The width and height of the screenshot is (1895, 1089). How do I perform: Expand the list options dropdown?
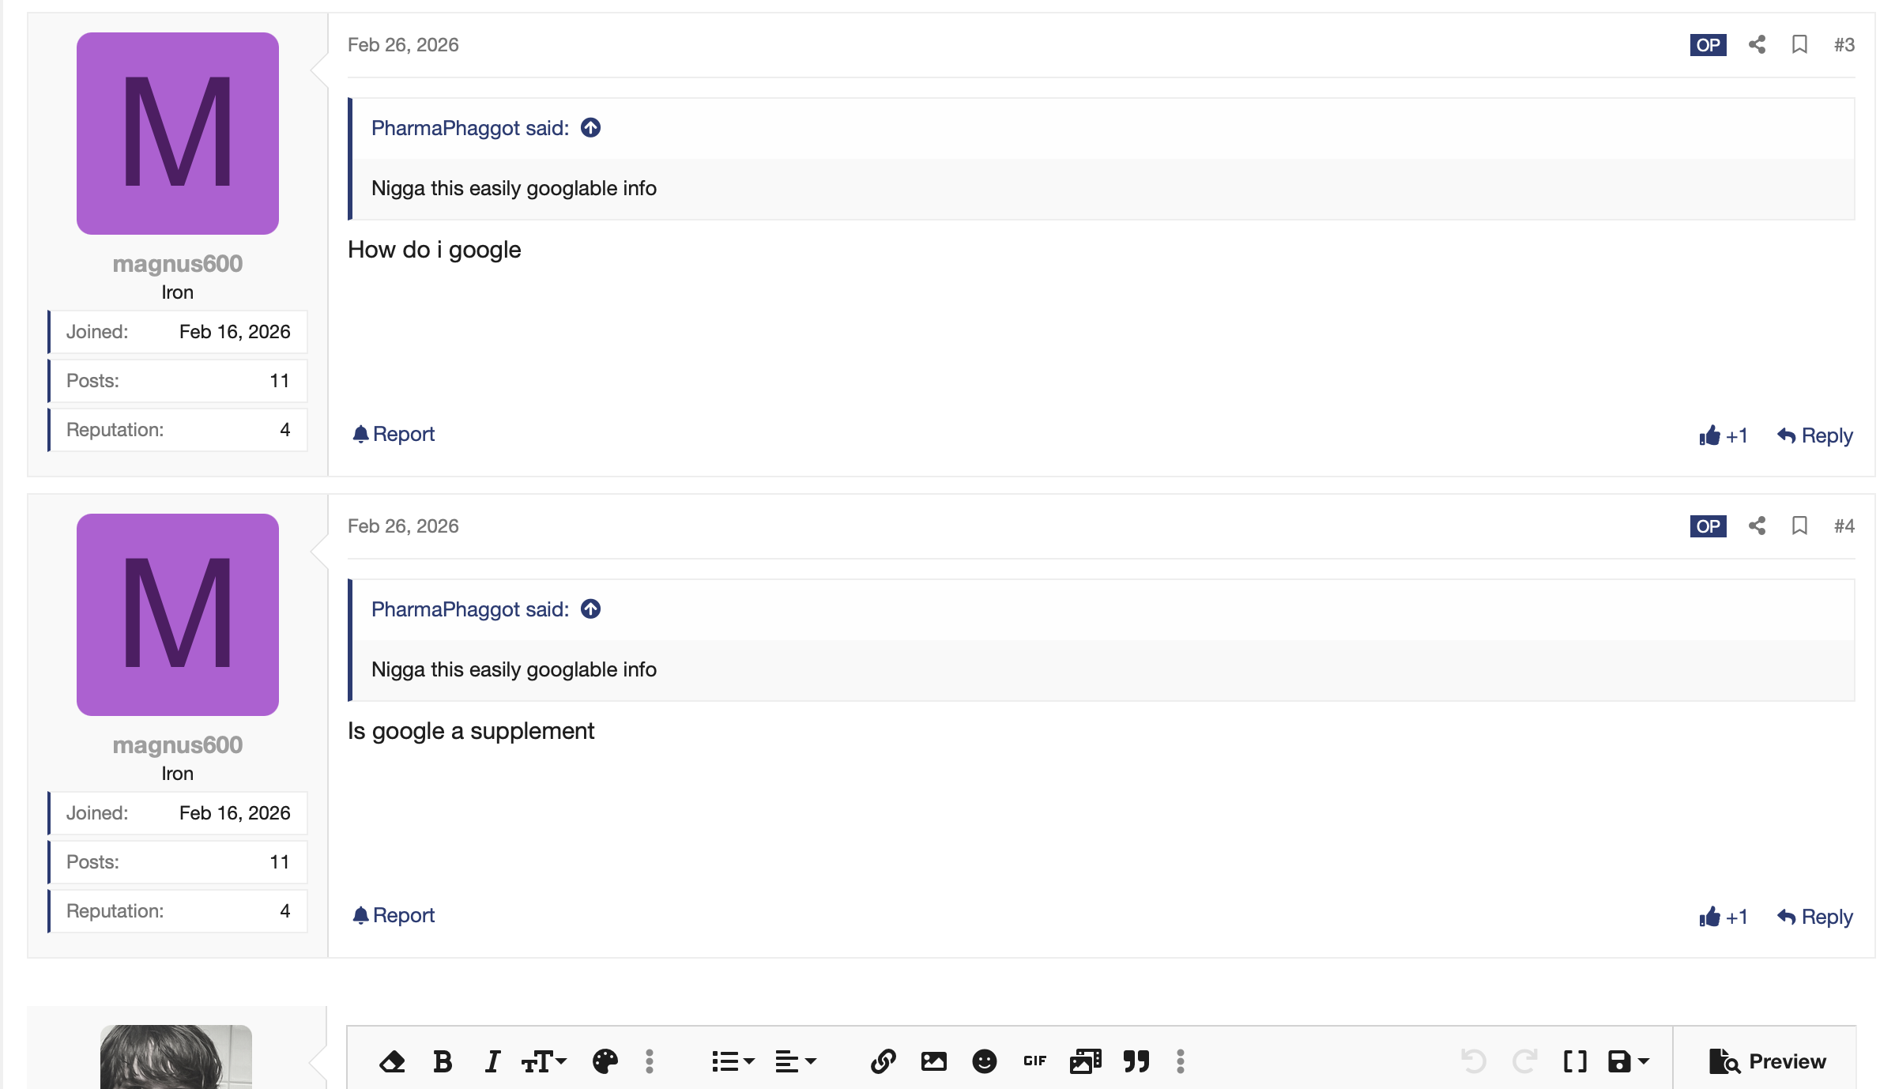click(733, 1061)
